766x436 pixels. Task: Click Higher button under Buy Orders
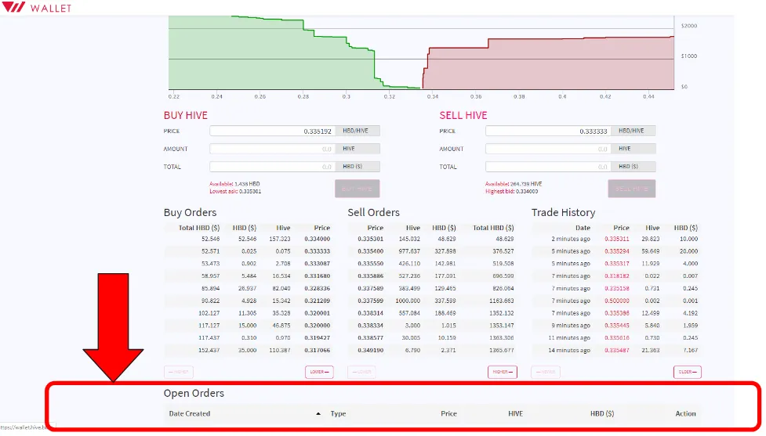(179, 372)
